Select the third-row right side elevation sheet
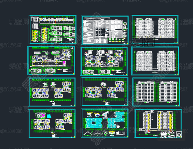This screenshot has width=193, height=149. [x=156, y=92]
